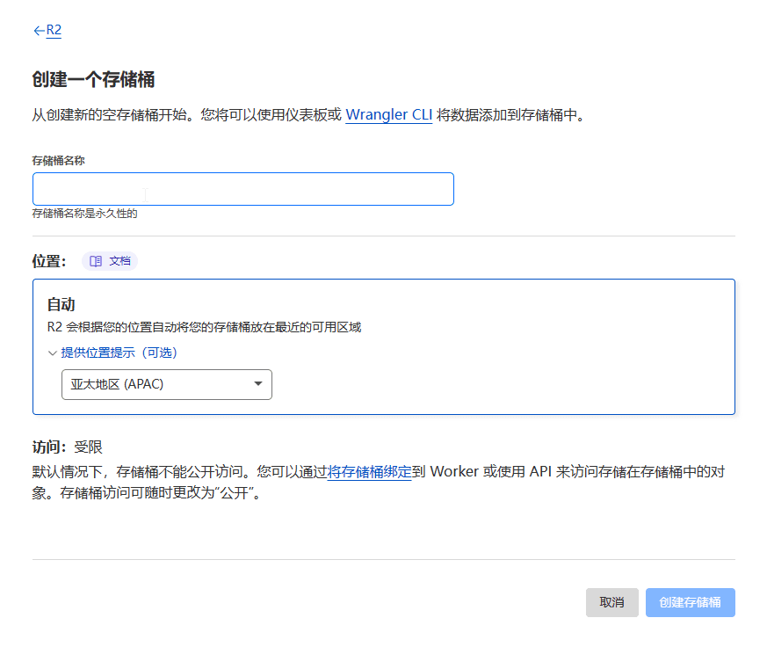767x647 pixels.
Task: Click the 创建存储桶 submit button
Action: click(x=690, y=602)
